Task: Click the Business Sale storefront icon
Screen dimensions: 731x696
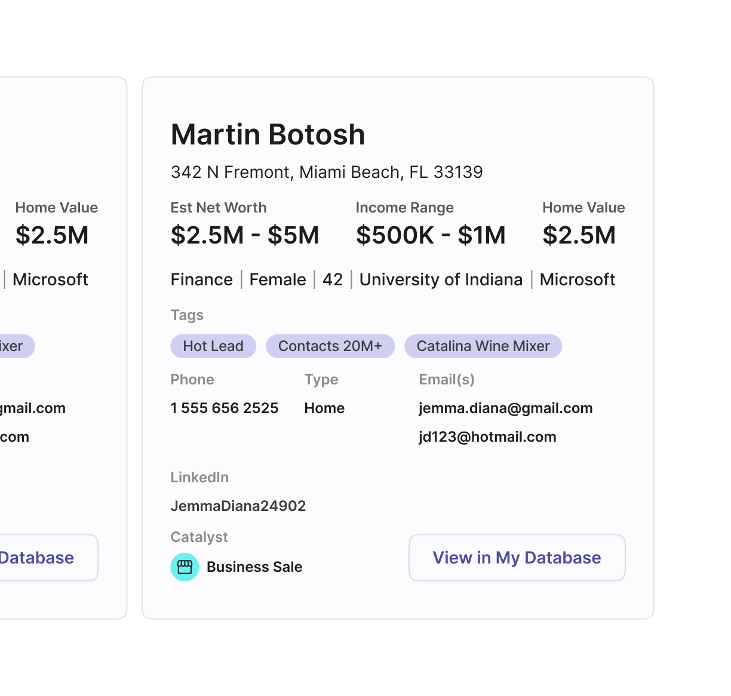Action: coord(185,567)
